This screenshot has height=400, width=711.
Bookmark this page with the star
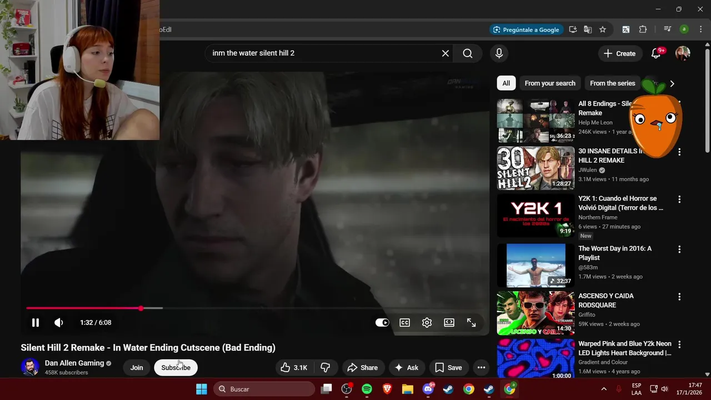click(603, 29)
